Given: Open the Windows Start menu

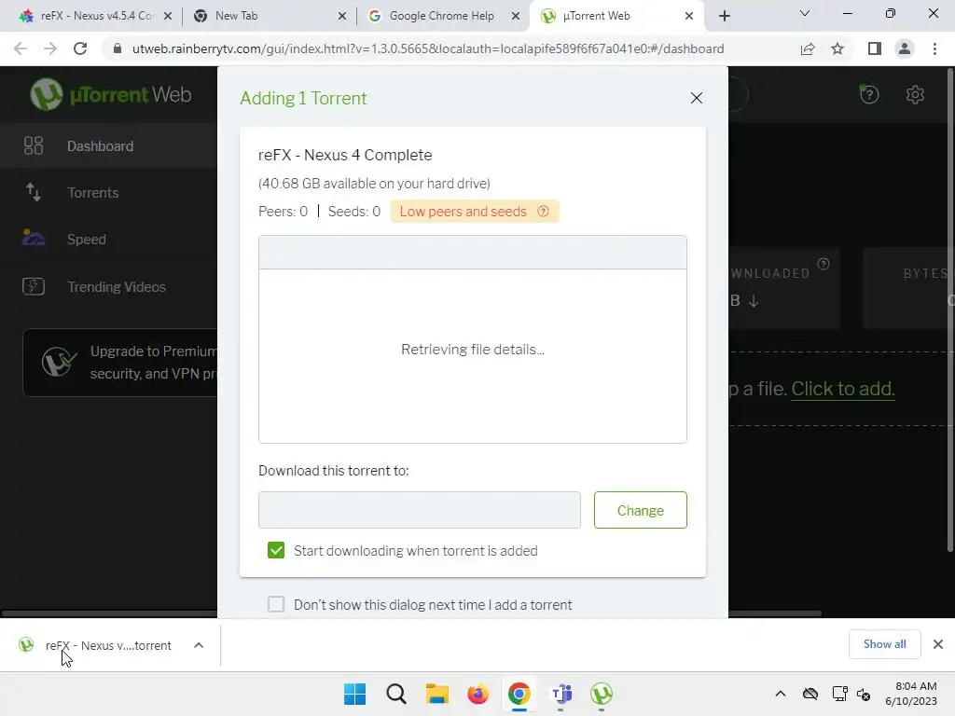Looking at the screenshot, I should 354,694.
